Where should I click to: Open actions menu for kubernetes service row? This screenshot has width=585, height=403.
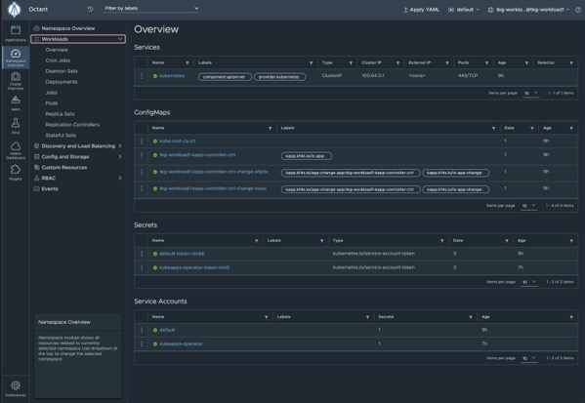coord(142,76)
